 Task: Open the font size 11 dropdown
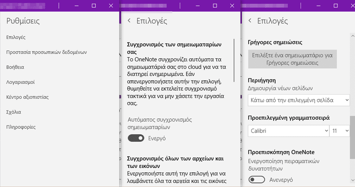[x=339, y=131]
